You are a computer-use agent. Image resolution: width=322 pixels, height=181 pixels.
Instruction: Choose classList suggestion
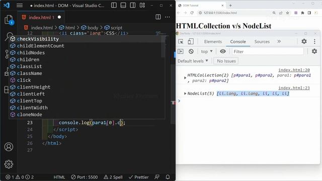click(87, 66)
